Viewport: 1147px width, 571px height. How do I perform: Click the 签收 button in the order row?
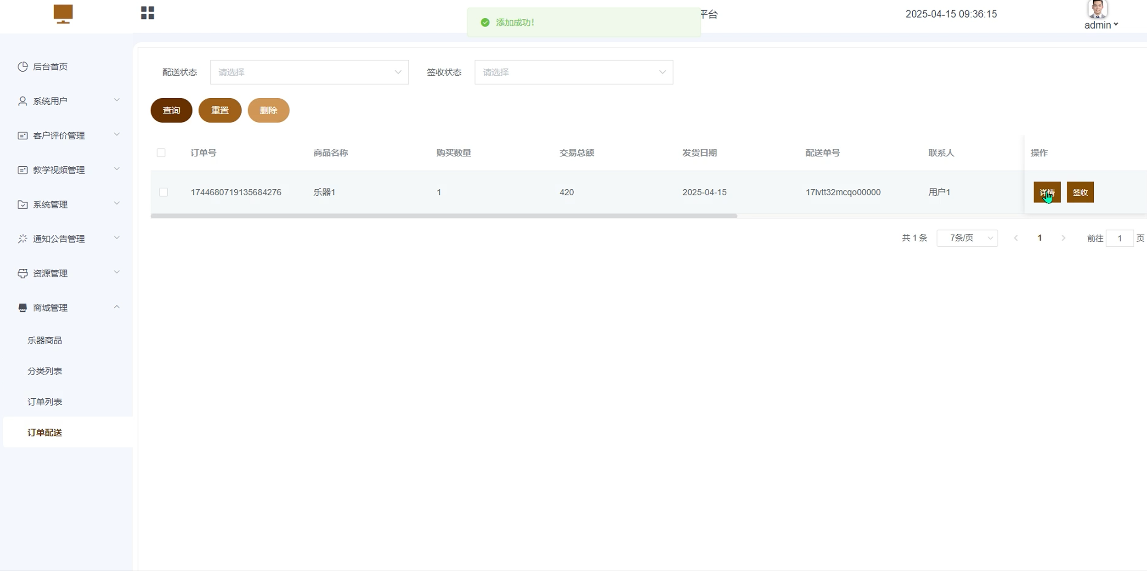click(x=1080, y=192)
